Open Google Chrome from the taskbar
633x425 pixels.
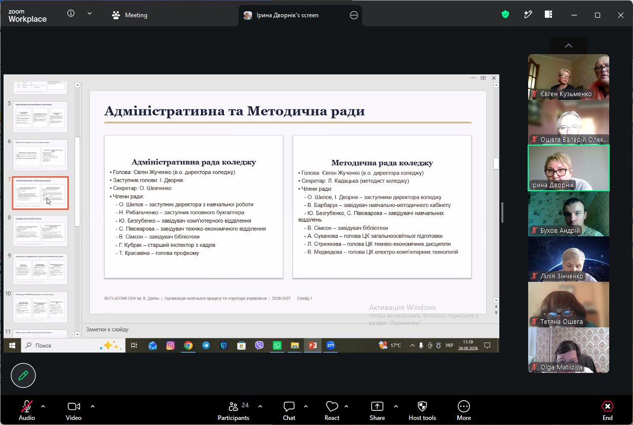(188, 345)
